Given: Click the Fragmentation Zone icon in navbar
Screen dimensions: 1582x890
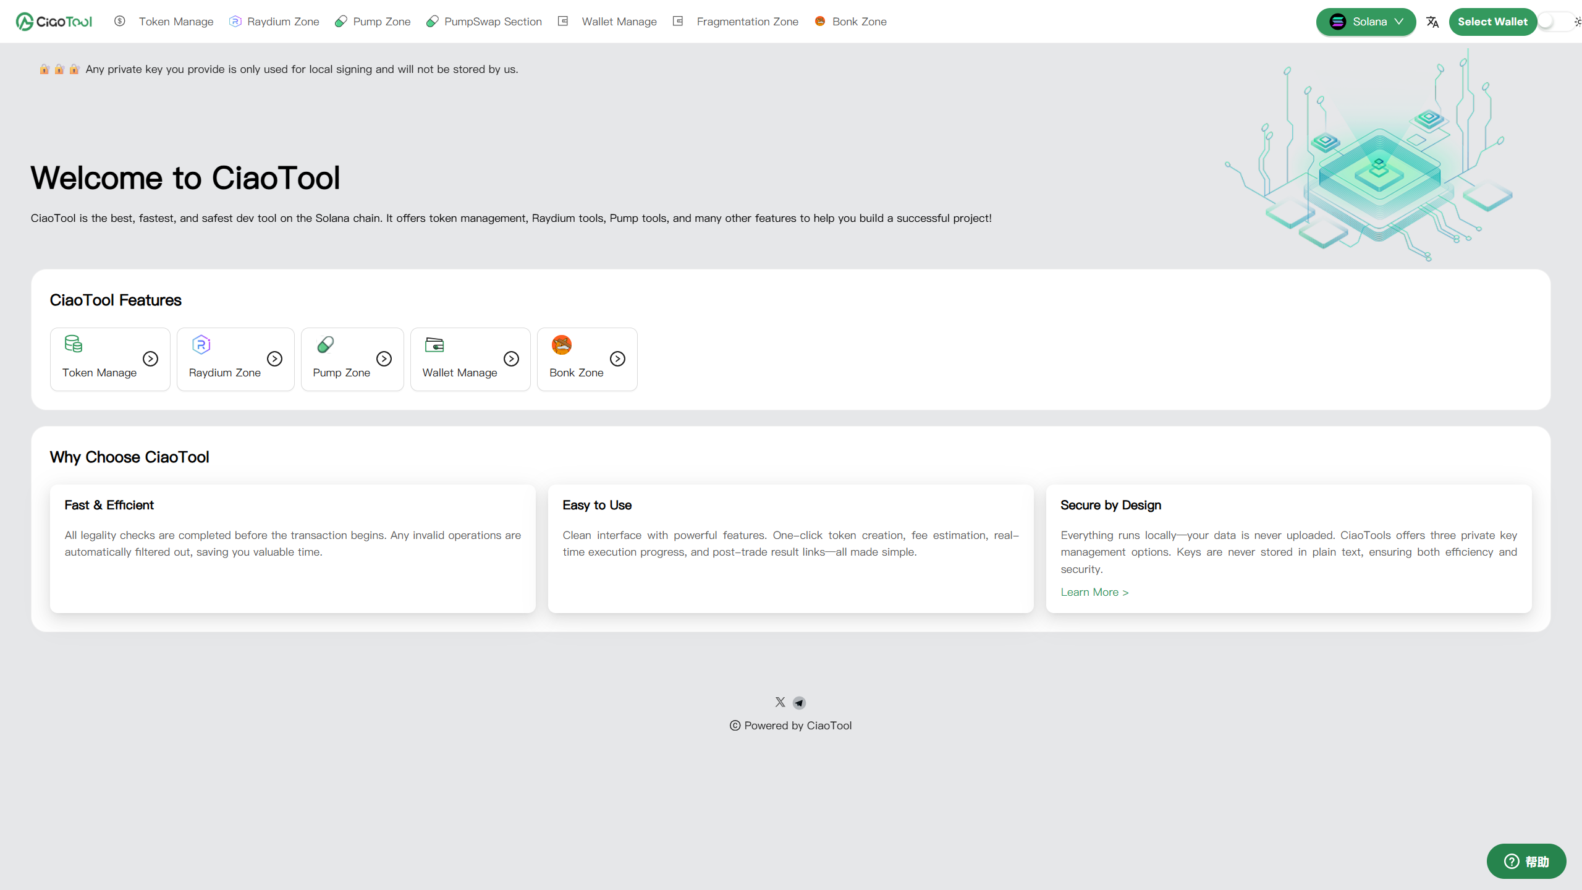Looking at the screenshot, I should click(x=678, y=21).
